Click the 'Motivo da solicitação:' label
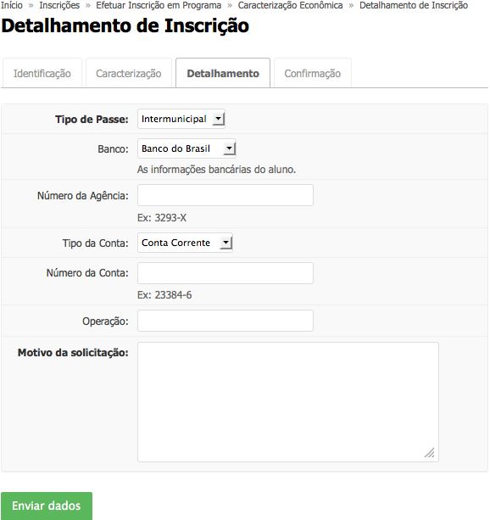The width and height of the screenshot is (490, 520). 73,353
